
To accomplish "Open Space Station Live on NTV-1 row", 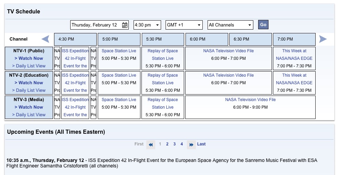I will [119, 51].
